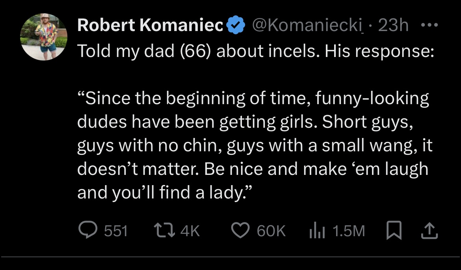461x270 pixels.
Task: Share the tweet via the upload arrow icon
Action: point(430,231)
